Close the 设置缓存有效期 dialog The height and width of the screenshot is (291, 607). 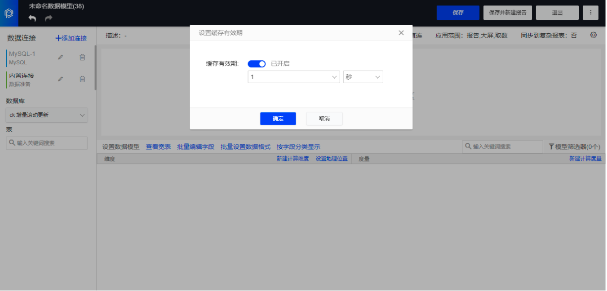tap(401, 33)
